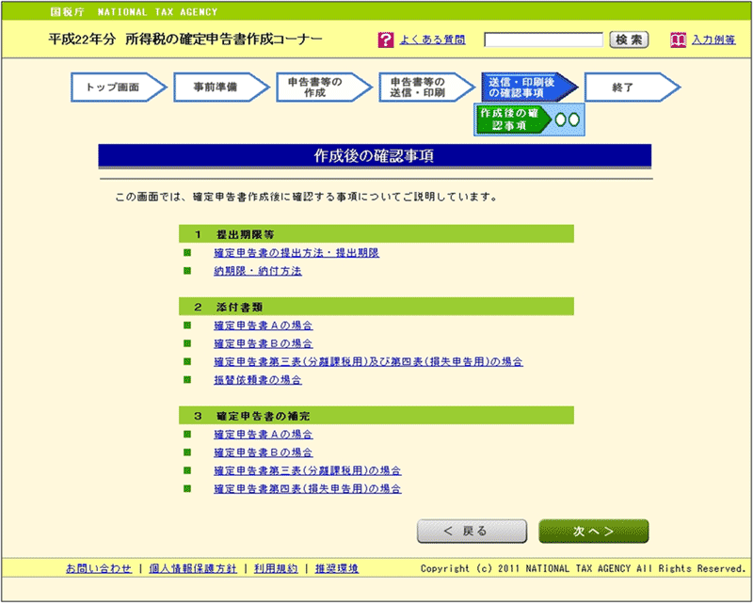Open 振替依頼書の場合 link
The height and width of the screenshot is (603, 753).
[x=257, y=380]
